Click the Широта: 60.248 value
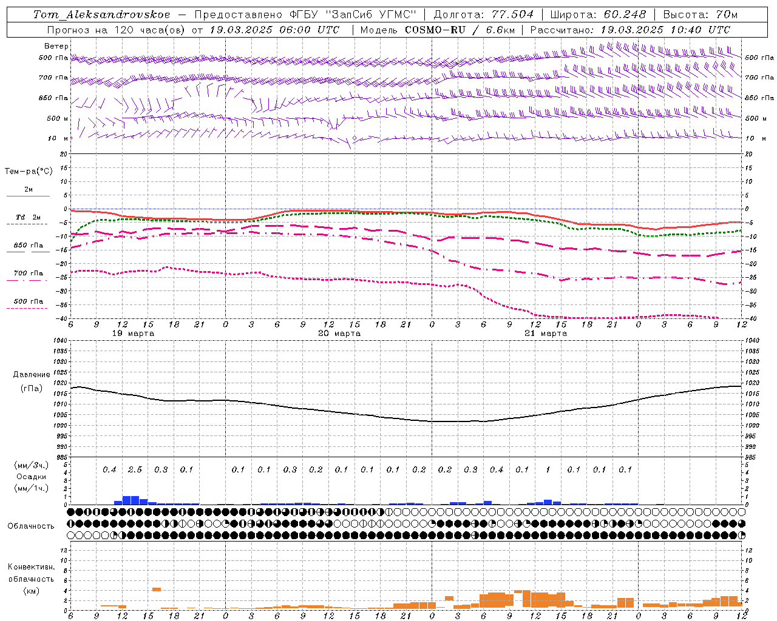 pyautogui.click(x=599, y=14)
